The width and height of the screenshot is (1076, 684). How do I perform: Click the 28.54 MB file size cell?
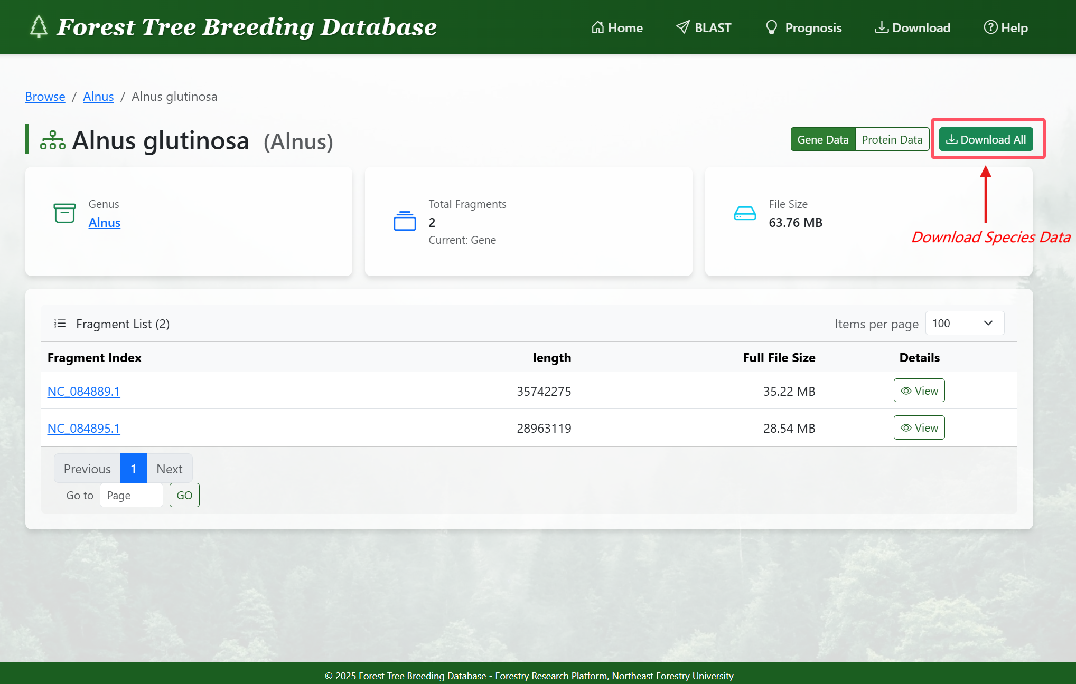789,428
